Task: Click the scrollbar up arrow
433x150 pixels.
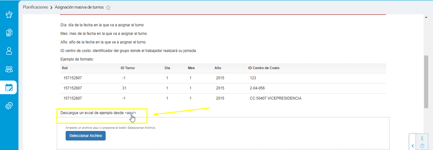Action: point(426,16)
